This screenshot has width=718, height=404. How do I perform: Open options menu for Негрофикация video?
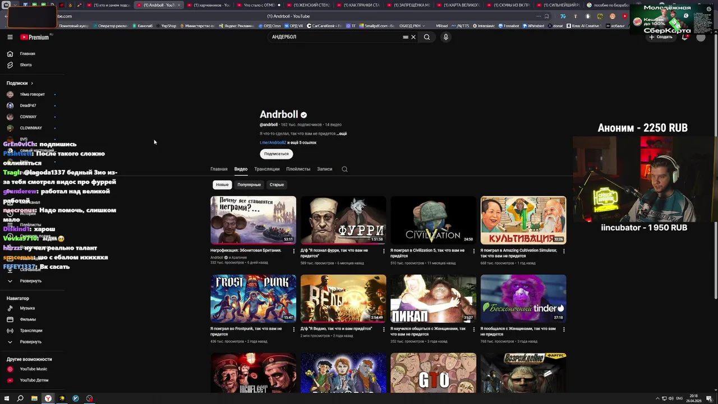[x=294, y=251]
